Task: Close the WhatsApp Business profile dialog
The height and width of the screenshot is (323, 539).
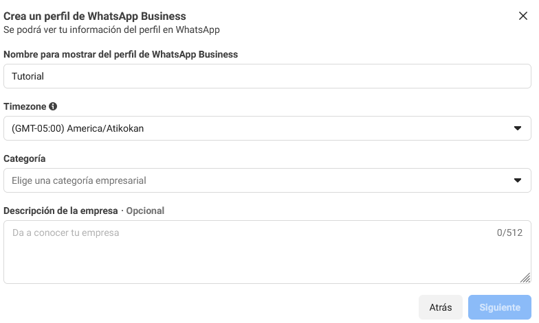Action: pos(523,16)
